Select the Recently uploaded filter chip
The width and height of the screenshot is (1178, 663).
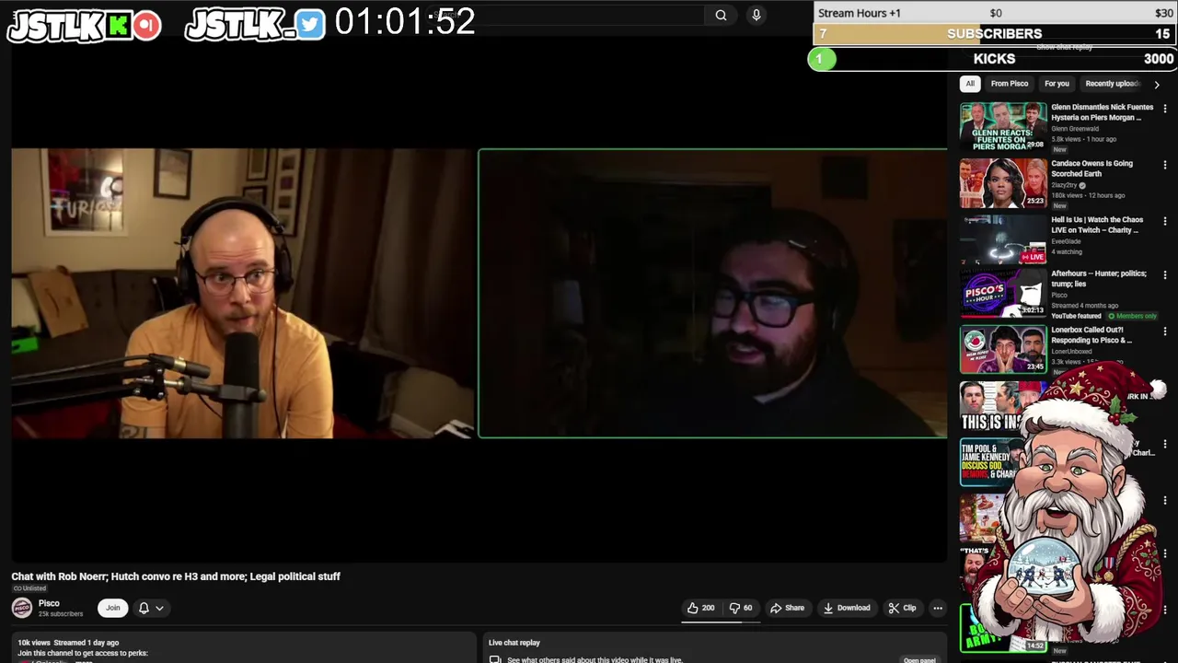coord(1112,84)
